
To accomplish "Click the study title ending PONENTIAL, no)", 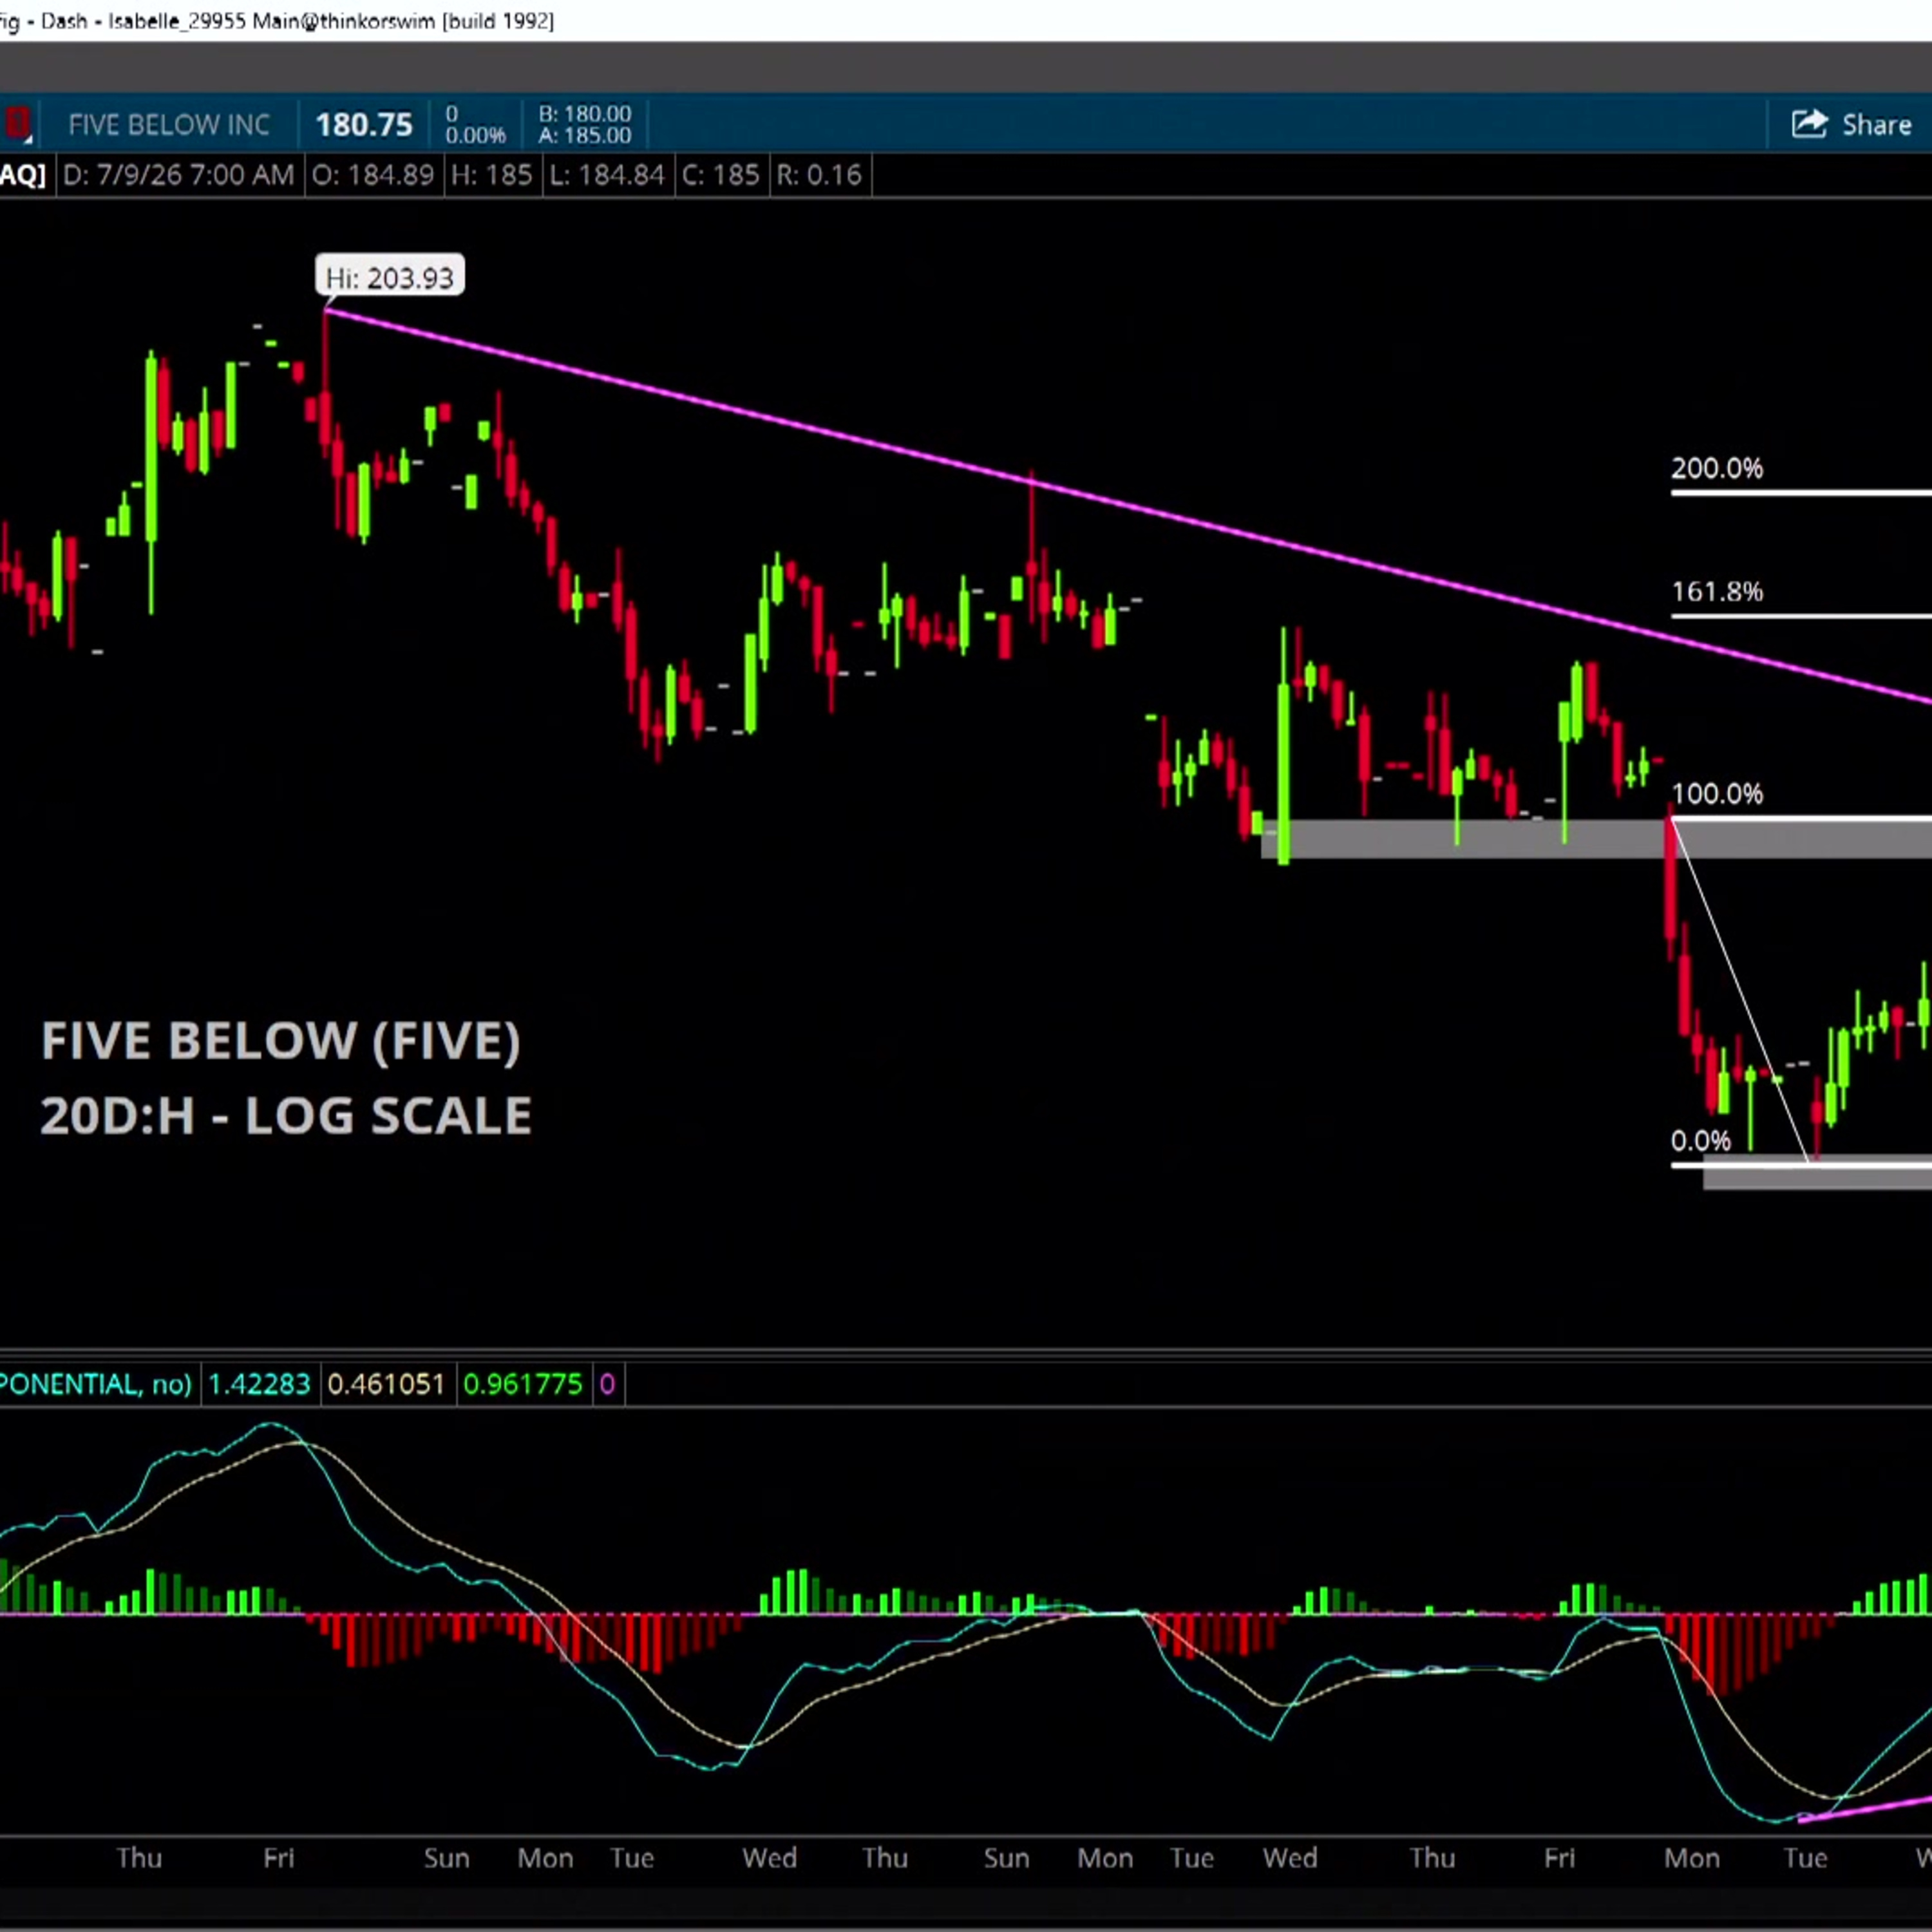I will click(95, 1384).
